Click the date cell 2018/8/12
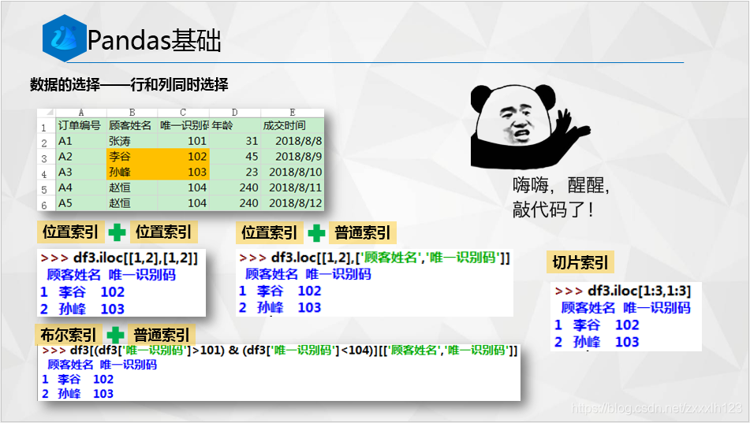The width and height of the screenshot is (750, 423). 293,203
